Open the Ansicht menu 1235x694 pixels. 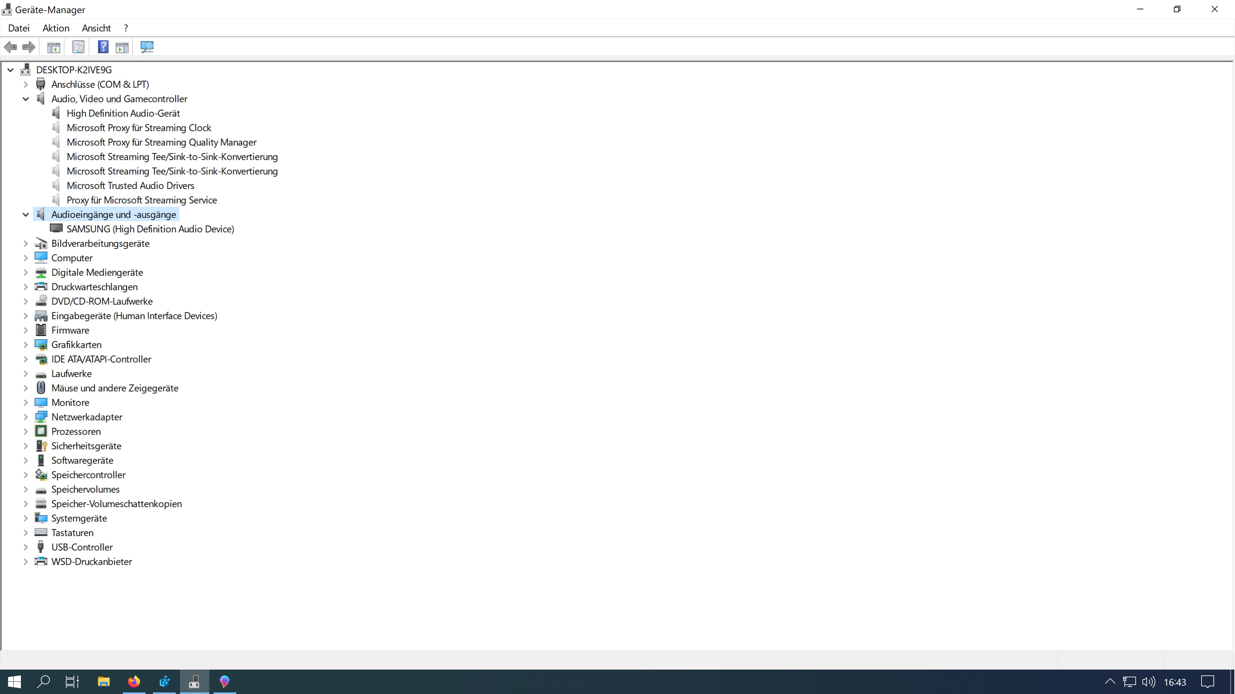96,28
